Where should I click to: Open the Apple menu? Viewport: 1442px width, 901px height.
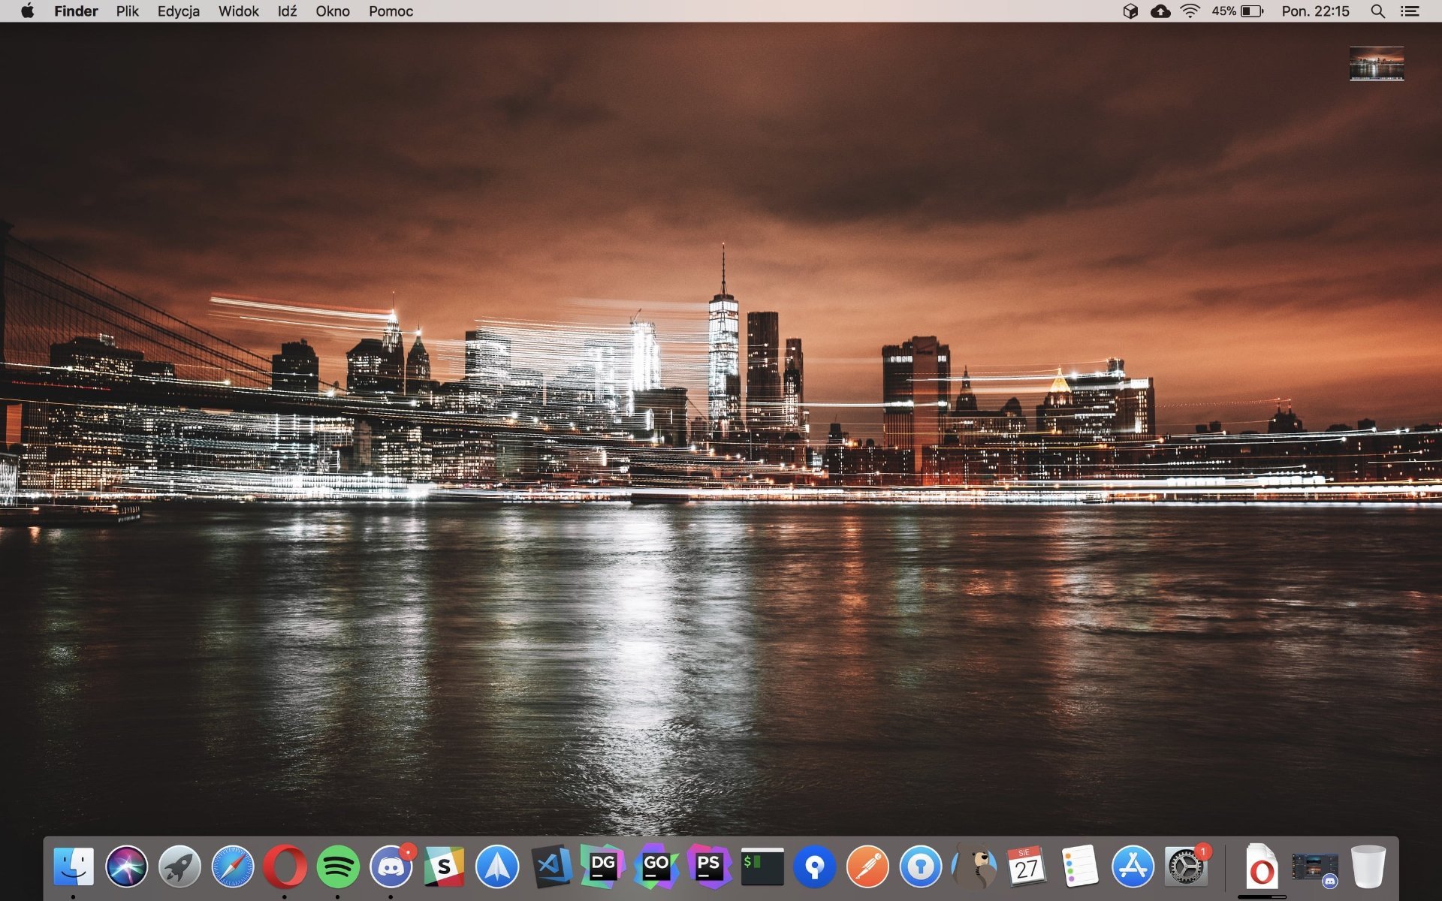[x=27, y=11]
